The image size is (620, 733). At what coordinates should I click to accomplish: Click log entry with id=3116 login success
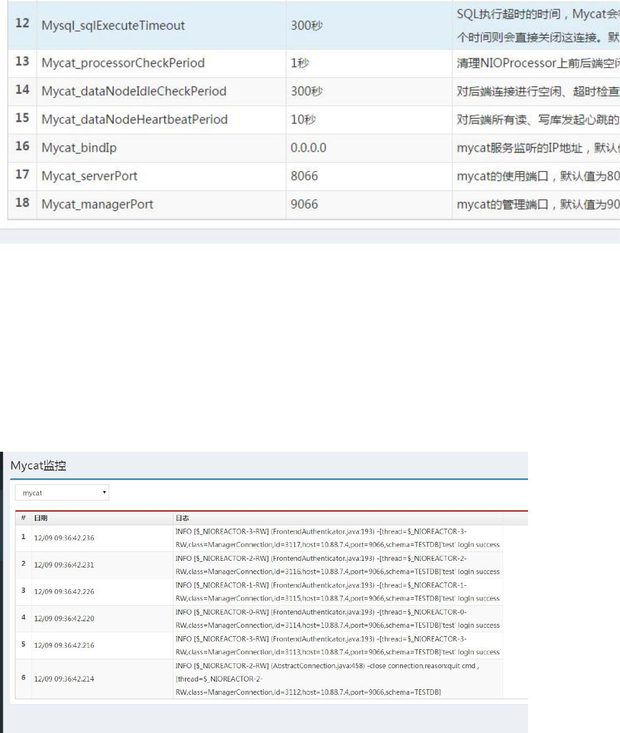click(337, 565)
